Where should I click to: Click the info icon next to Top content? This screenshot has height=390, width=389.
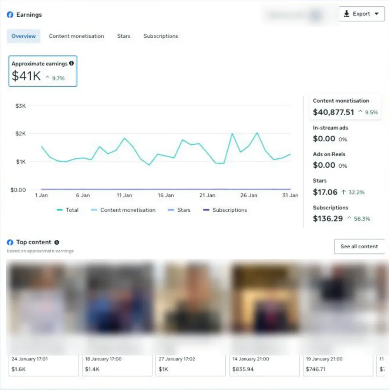pos(57,242)
